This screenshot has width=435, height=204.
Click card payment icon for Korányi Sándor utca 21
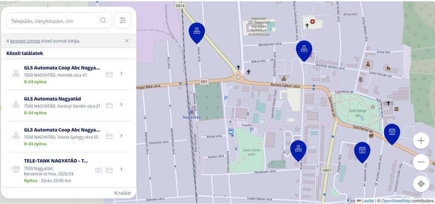pos(109,105)
